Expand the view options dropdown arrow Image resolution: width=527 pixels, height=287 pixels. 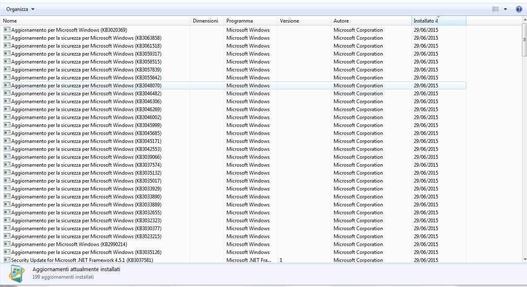[x=505, y=9]
